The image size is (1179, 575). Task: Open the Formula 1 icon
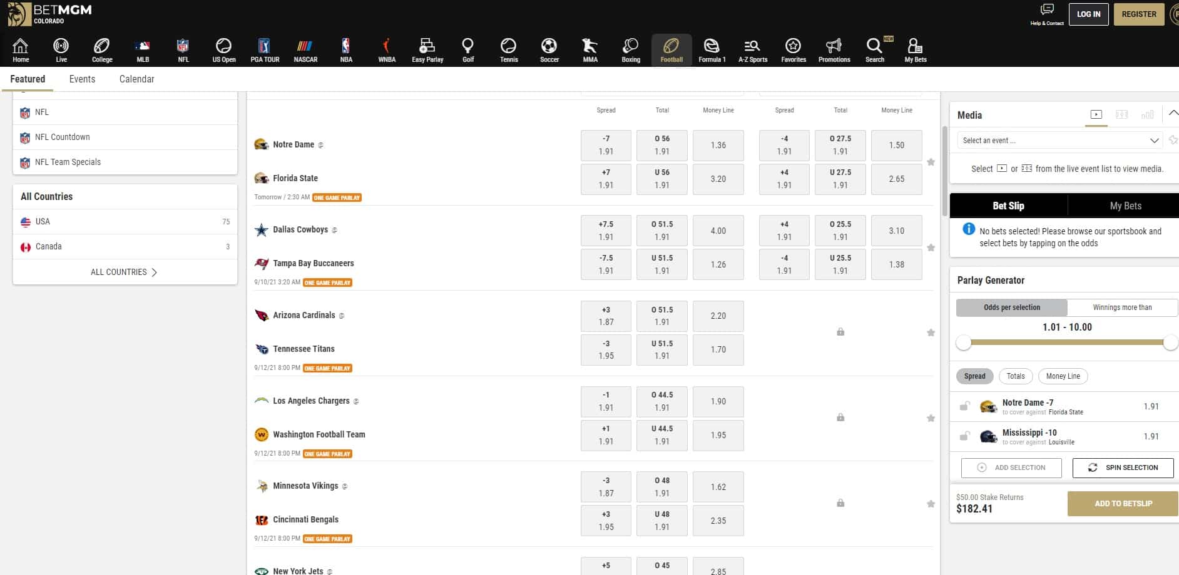pos(712,50)
